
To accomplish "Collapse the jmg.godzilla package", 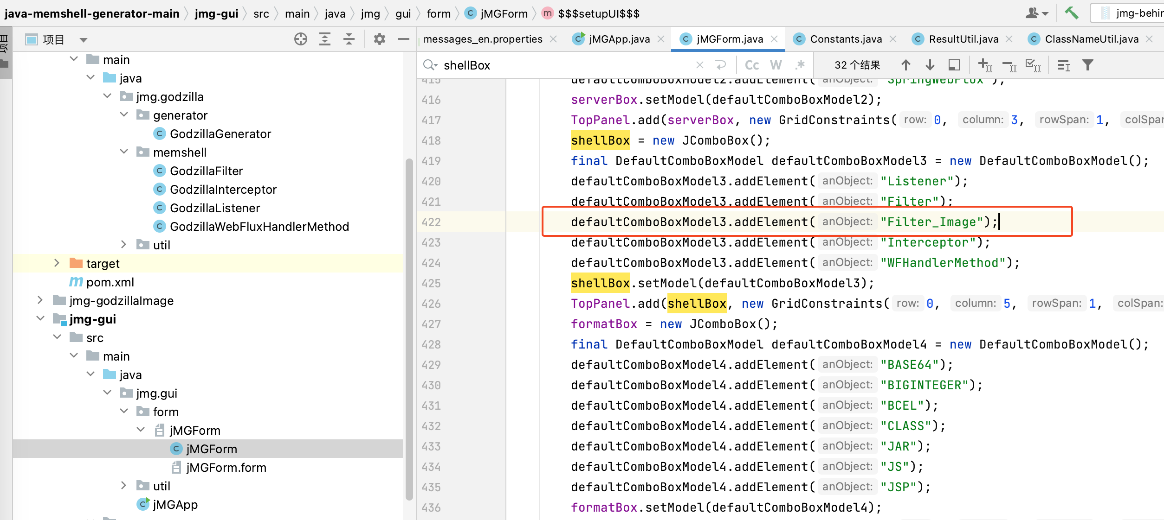I will pos(107,96).
